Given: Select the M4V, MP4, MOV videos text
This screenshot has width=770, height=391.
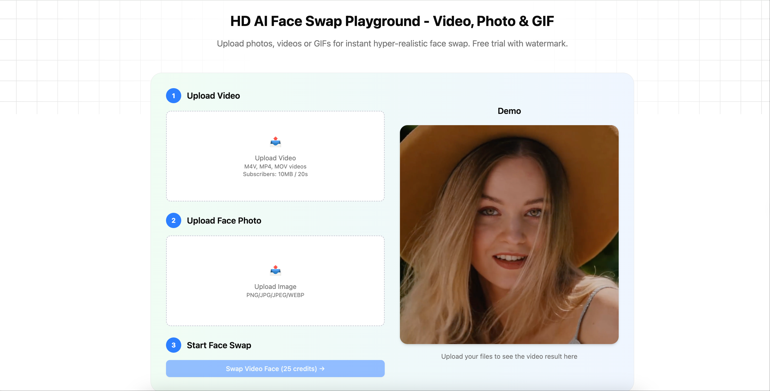Looking at the screenshot, I should click(x=275, y=166).
